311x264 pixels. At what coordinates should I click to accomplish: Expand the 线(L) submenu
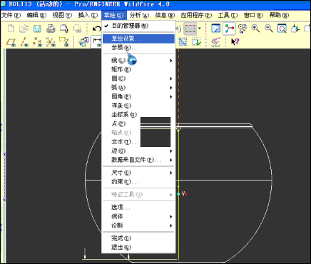point(138,61)
